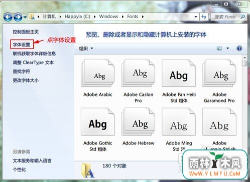The width and height of the screenshot is (250, 182).
Task: Click the search magnifier icon
Action: pos(242,16)
